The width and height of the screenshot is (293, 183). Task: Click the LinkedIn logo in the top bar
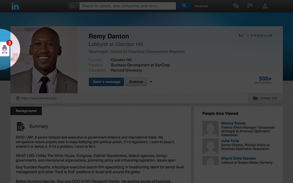point(15,6)
